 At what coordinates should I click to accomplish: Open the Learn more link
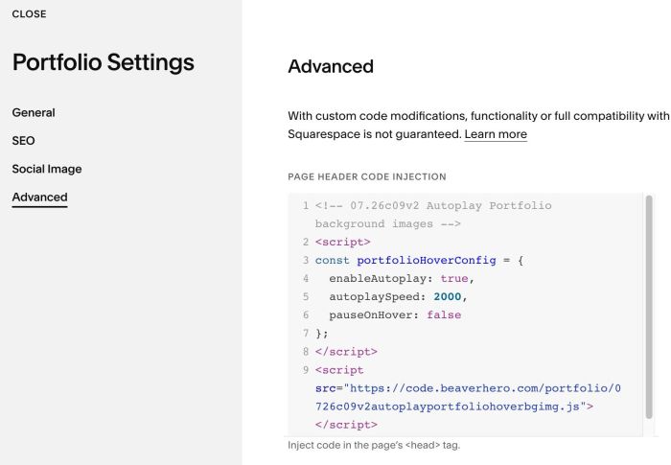point(496,134)
